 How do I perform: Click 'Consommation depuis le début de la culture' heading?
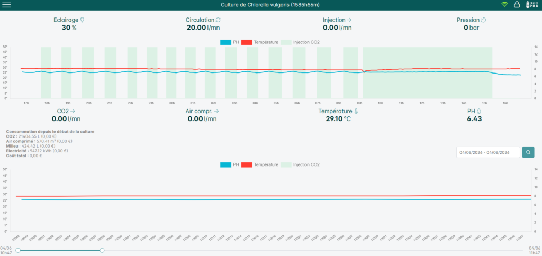point(50,132)
